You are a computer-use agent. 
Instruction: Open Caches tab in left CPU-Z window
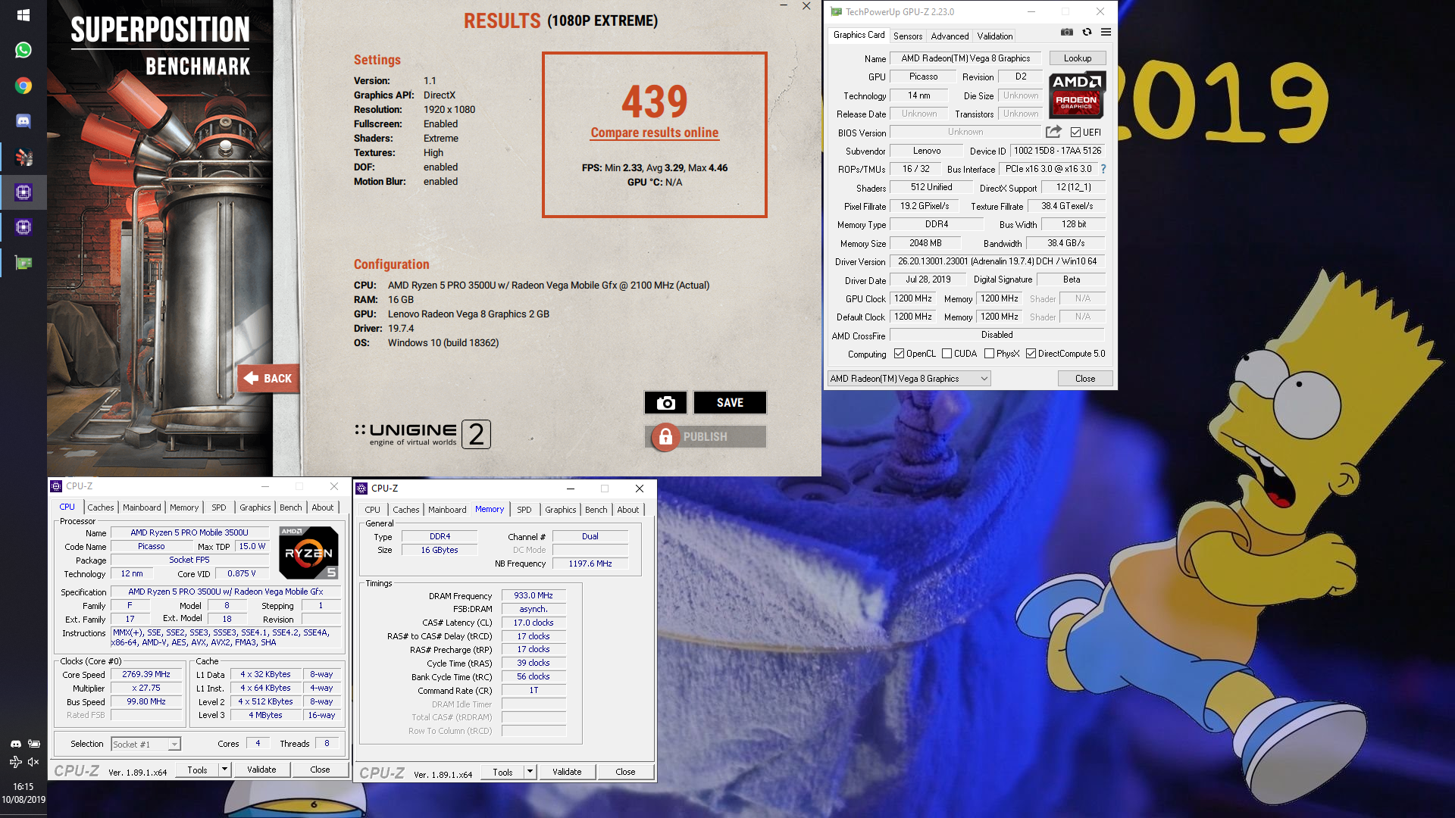tap(100, 507)
